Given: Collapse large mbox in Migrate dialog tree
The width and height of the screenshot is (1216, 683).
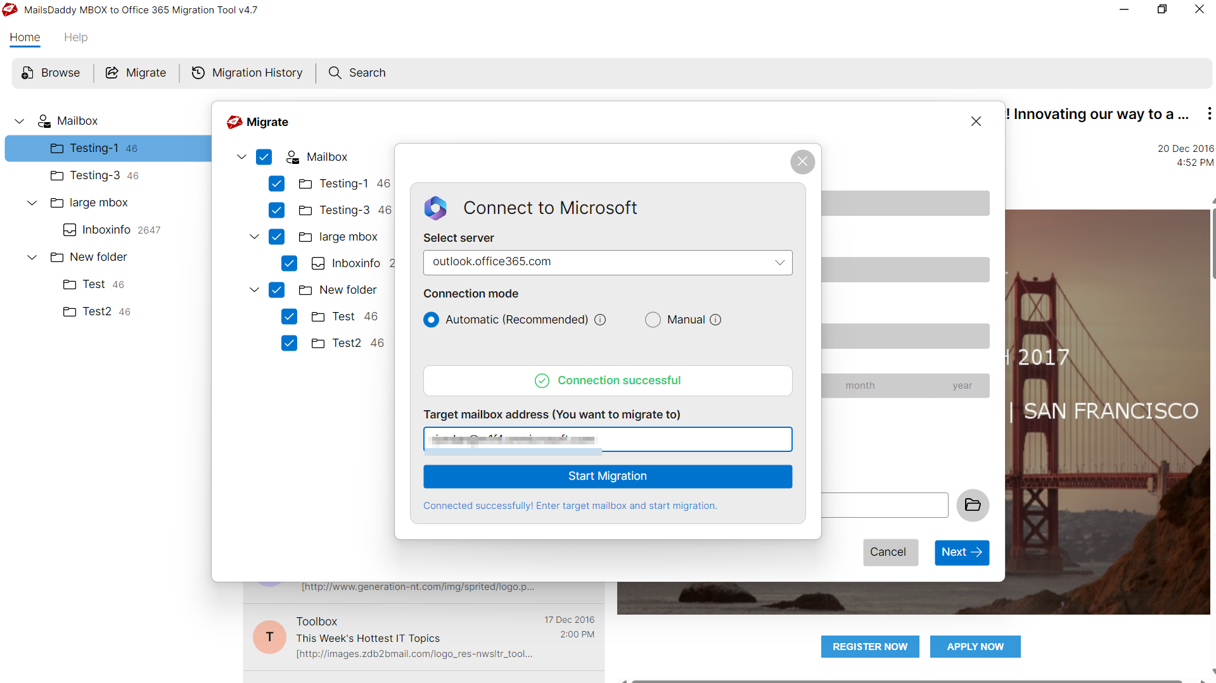Looking at the screenshot, I should coord(254,237).
